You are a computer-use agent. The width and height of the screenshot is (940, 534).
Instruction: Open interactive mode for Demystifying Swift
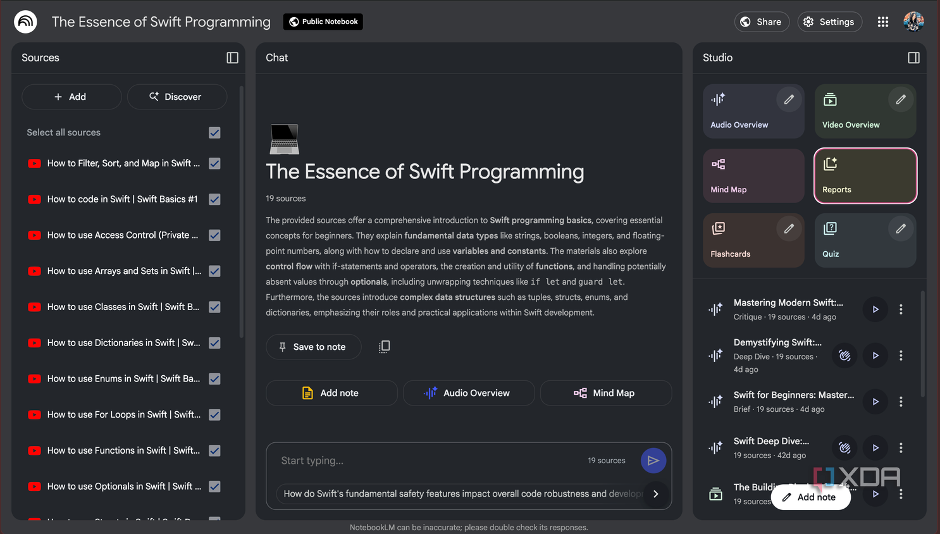844,356
